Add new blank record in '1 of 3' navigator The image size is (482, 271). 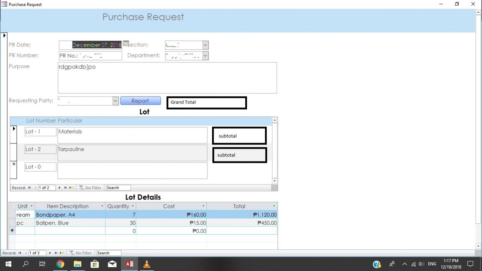tap(62, 253)
